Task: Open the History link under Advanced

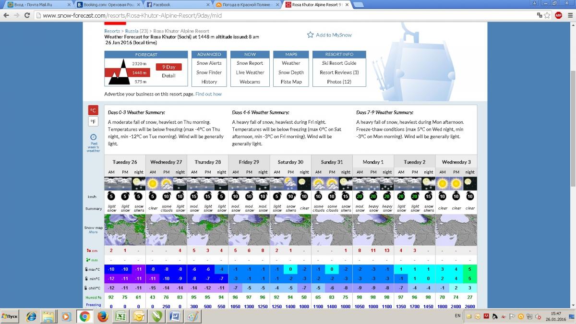Action: coord(209,82)
